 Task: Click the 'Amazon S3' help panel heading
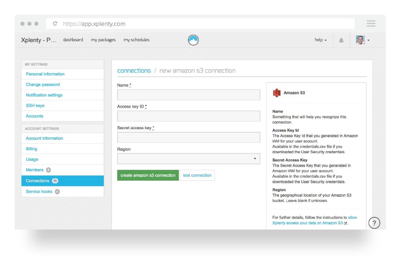point(294,93)
